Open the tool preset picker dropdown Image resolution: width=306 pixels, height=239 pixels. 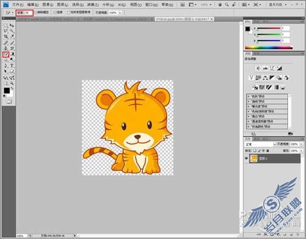(12, 13)
